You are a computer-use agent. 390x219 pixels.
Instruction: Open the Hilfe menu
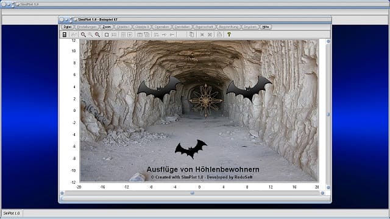click(x=266, y=27)
